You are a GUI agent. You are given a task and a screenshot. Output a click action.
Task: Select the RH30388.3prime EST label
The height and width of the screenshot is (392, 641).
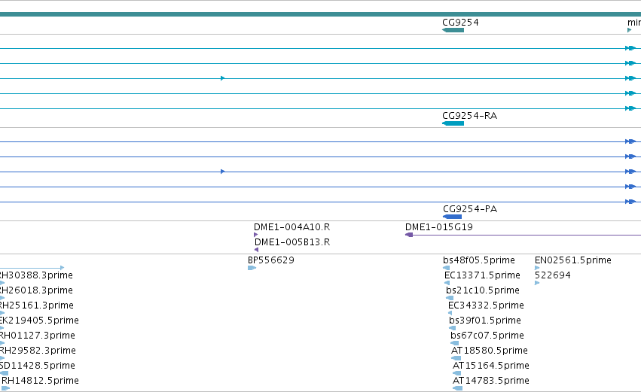pos(36,275)
